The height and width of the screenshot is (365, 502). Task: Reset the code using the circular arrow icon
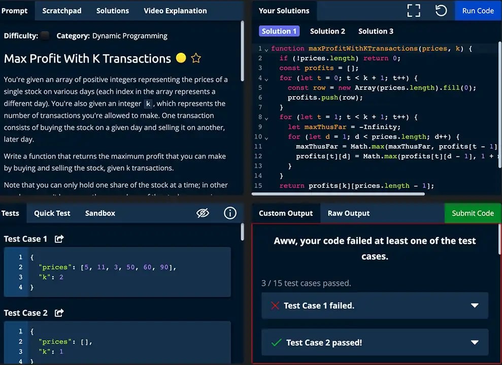[440, 10]
